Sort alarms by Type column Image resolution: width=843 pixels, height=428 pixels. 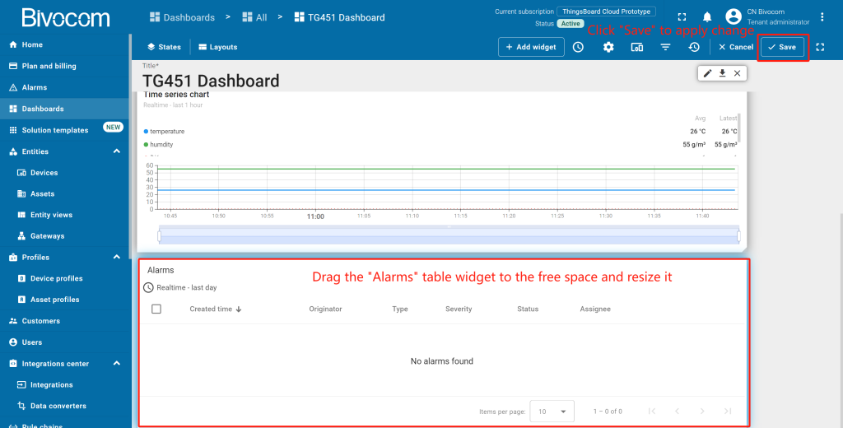[400, 309]
